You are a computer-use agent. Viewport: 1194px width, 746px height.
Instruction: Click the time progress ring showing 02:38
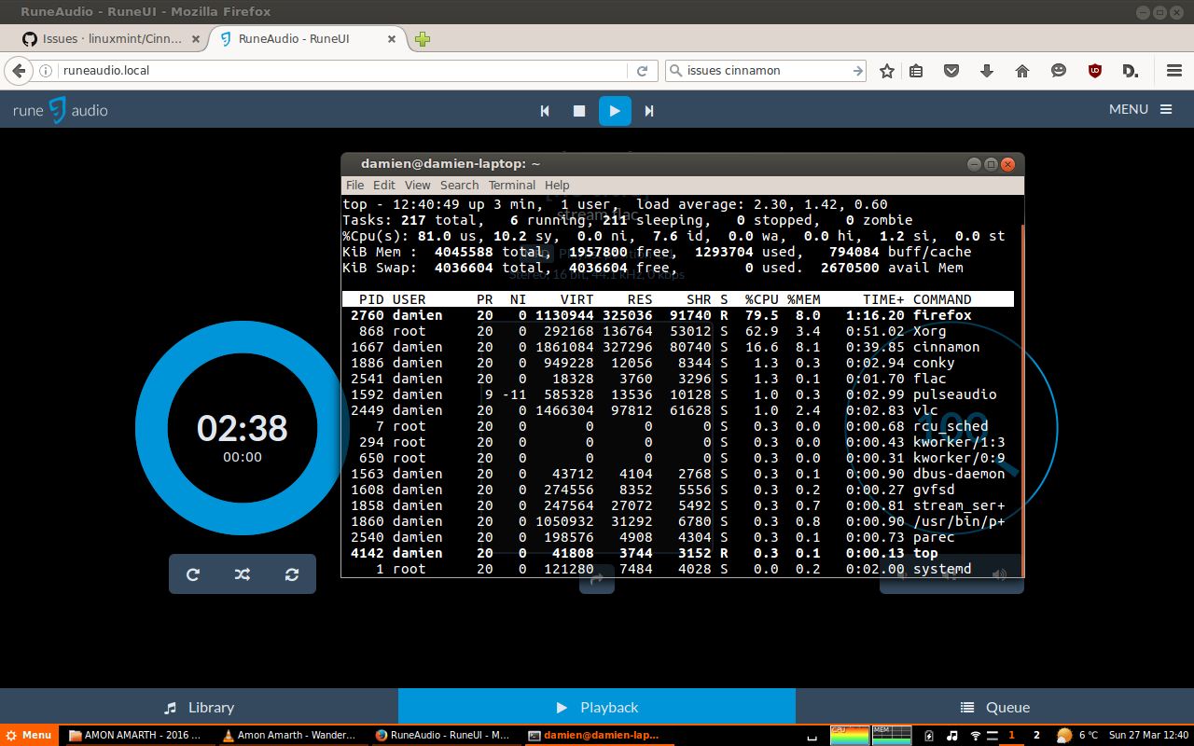(x=243, y=428)
